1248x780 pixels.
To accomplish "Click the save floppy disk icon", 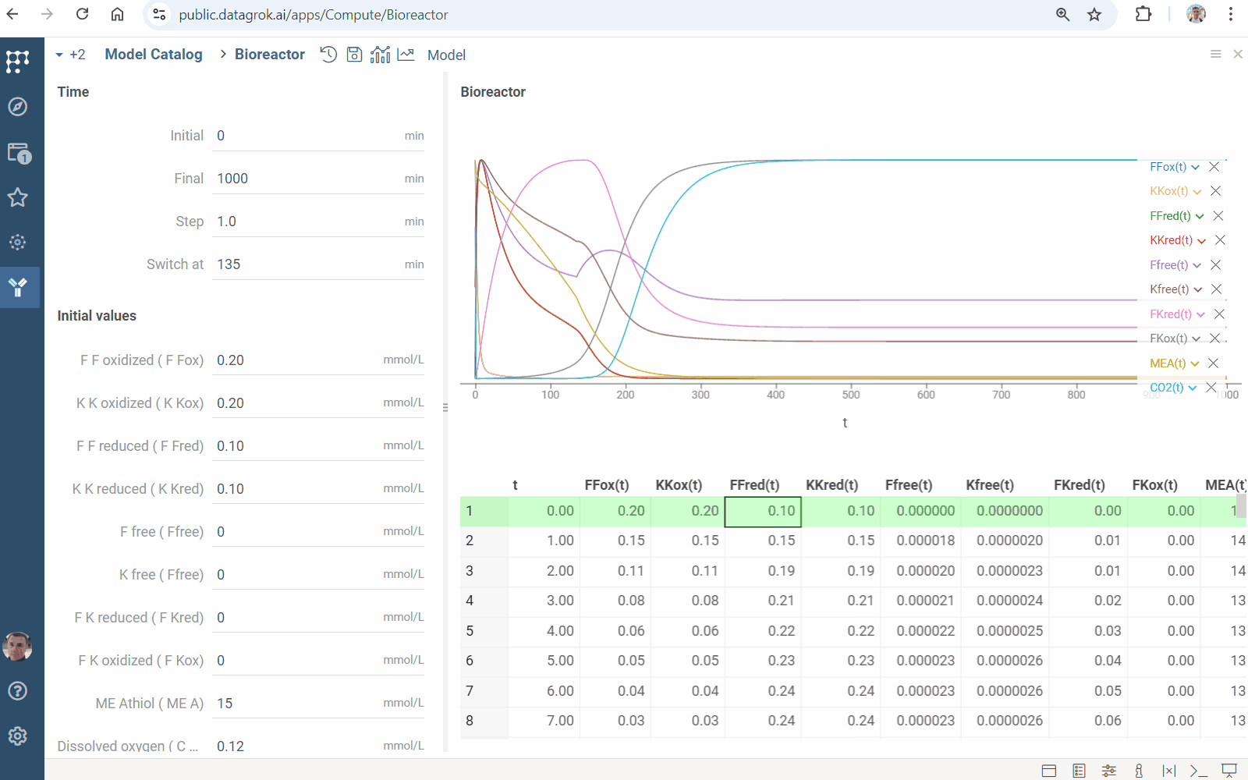I will (354, 55).
